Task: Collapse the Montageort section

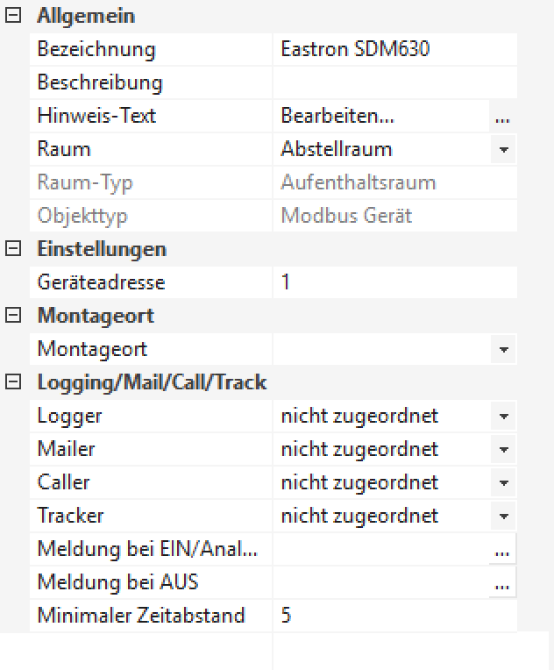Action: coord(12,316)
